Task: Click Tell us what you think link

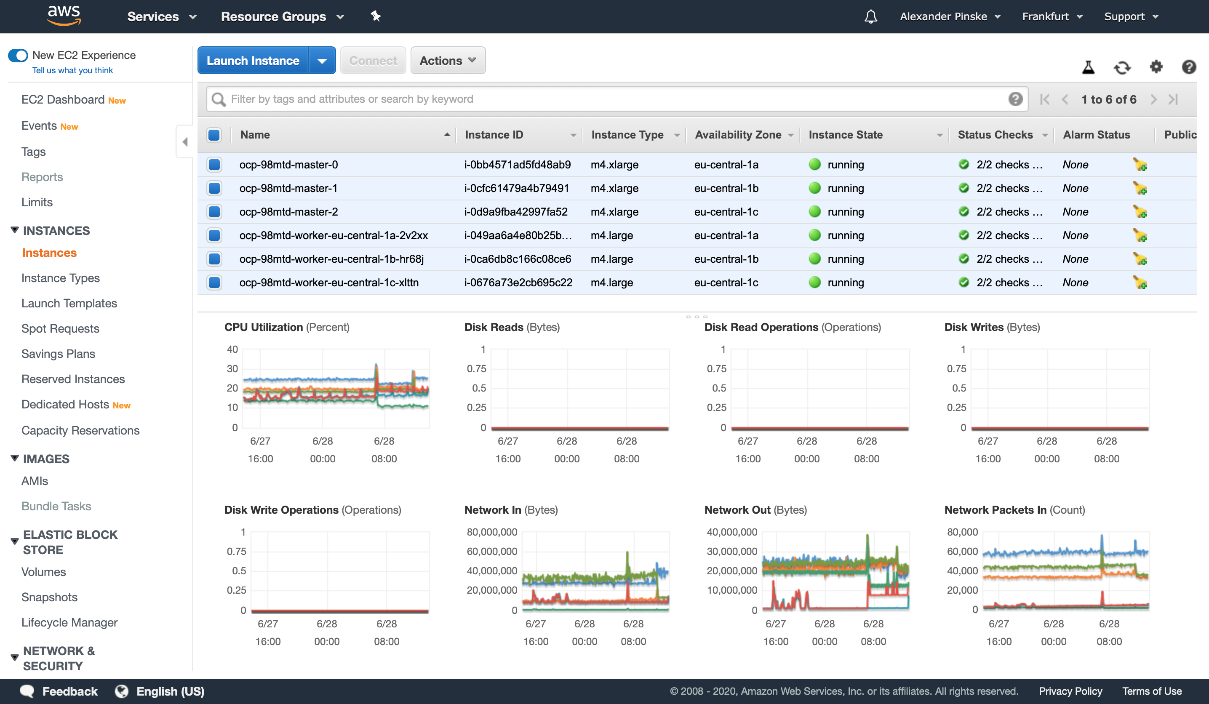Action: click(x=72, y=70)
